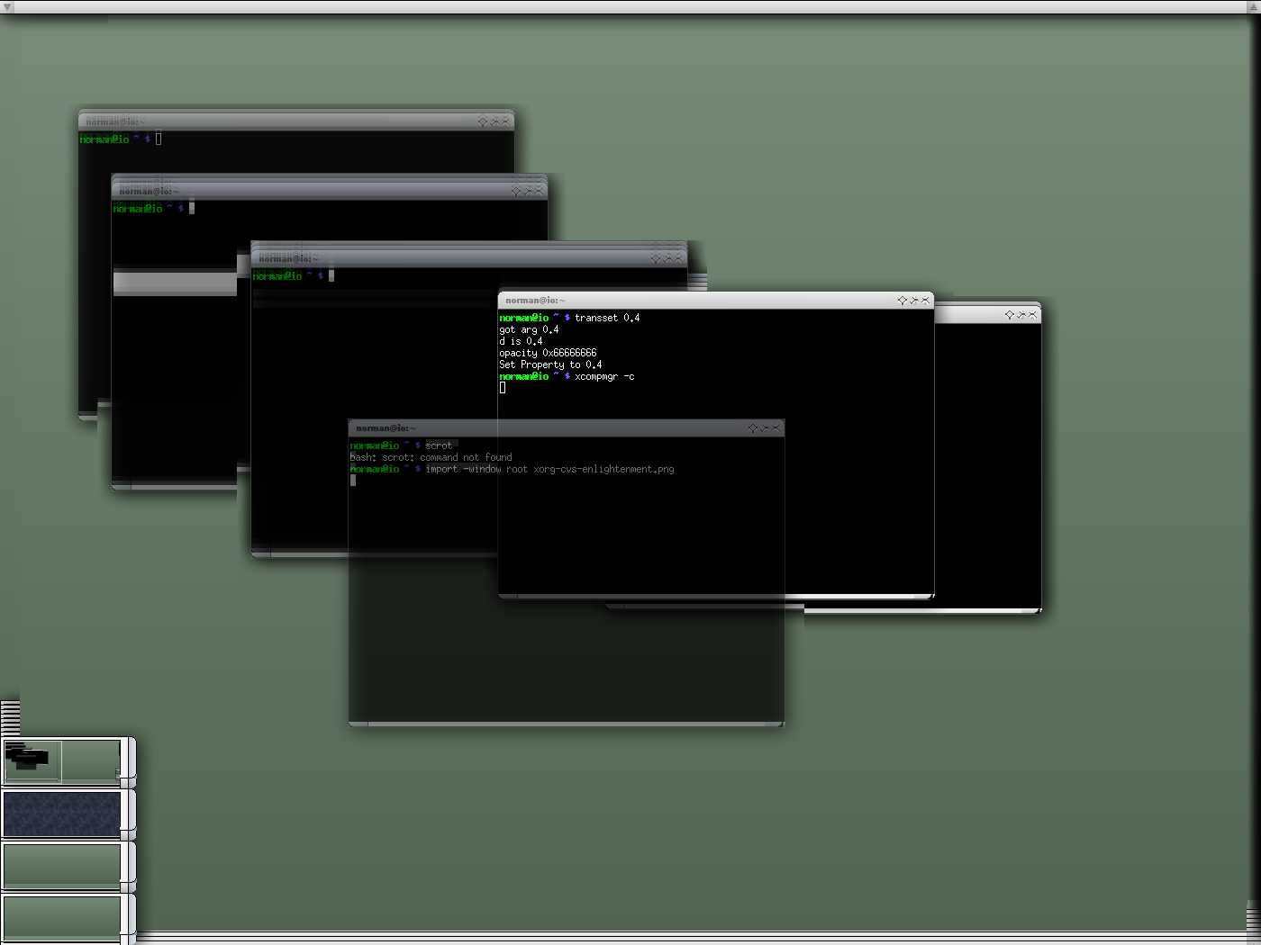
Task: Focus the terminal at the xcompmgr -c line
Action: [604, 377]
